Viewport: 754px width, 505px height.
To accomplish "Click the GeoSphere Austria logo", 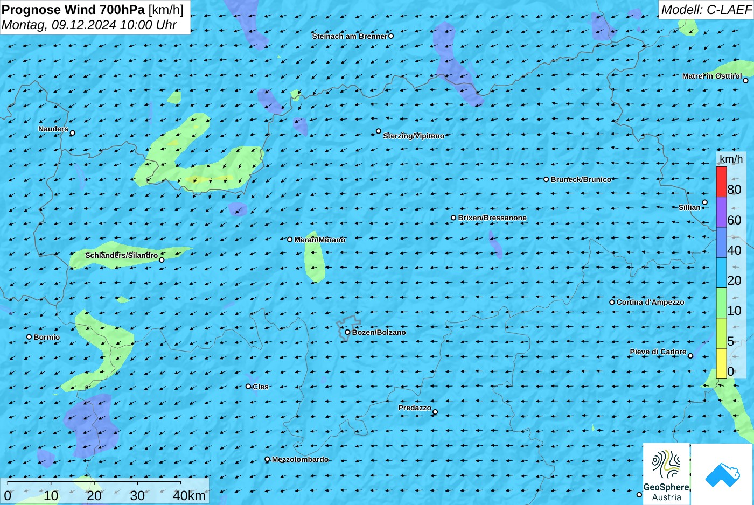I will (x=666, y=474).
